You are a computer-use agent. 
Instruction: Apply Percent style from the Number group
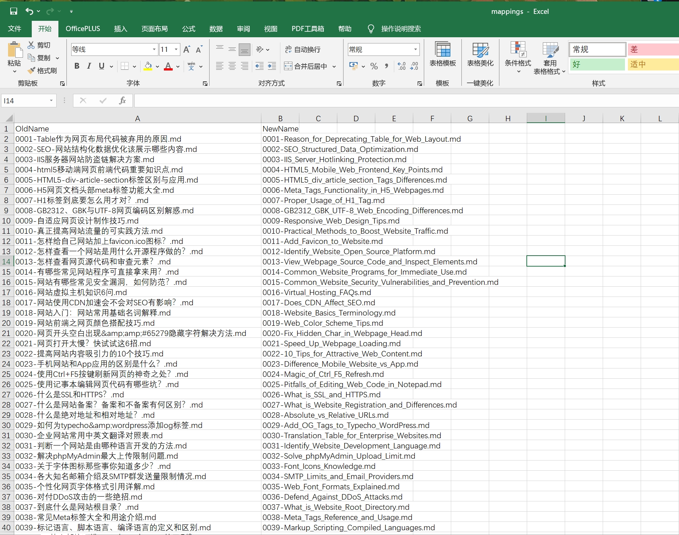pos(373,66)
